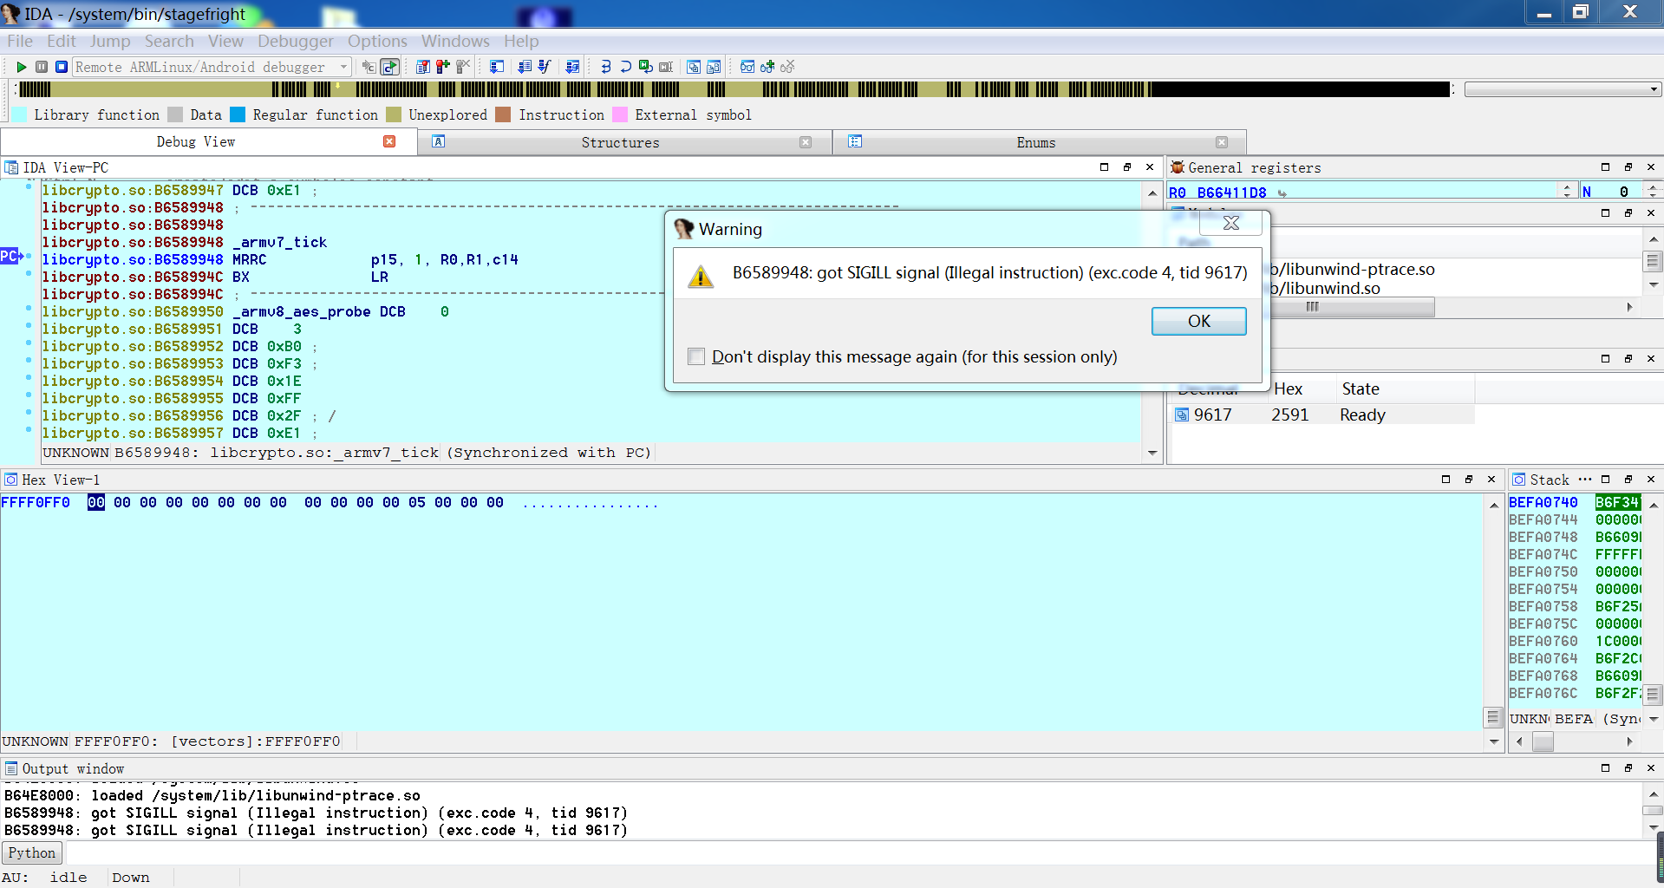Toggle breakpoint dot at _armv8_aes_probe line
The image size is (1664, 888).
[29, 309]
